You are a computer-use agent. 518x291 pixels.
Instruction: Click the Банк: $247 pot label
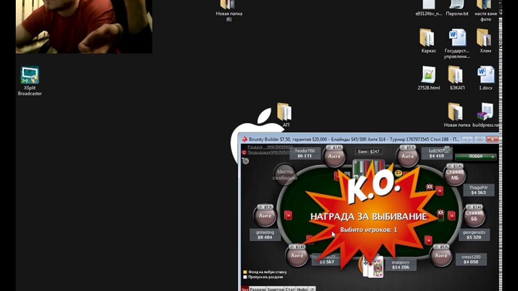[x=369, y=152]
